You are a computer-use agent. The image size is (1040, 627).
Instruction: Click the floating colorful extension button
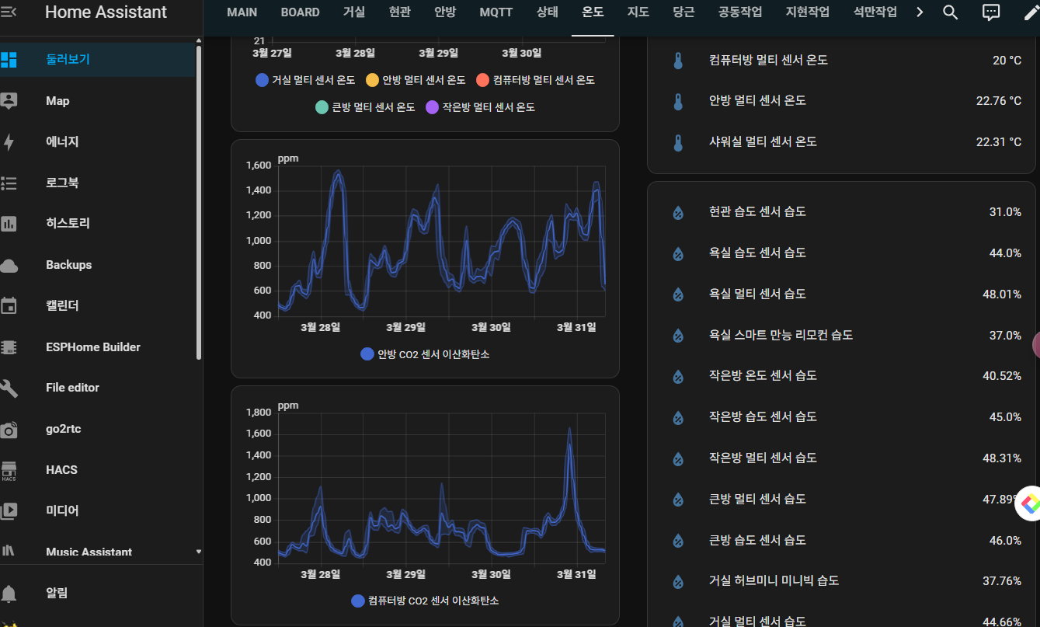click(x=1029, y=504)
